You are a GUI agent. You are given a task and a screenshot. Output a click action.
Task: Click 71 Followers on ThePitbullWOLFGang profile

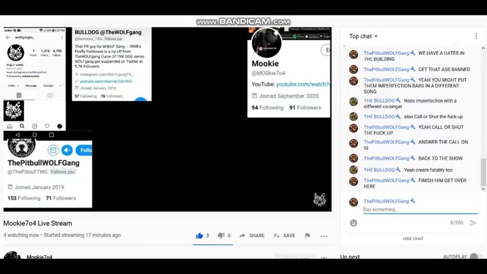[61, 198]
